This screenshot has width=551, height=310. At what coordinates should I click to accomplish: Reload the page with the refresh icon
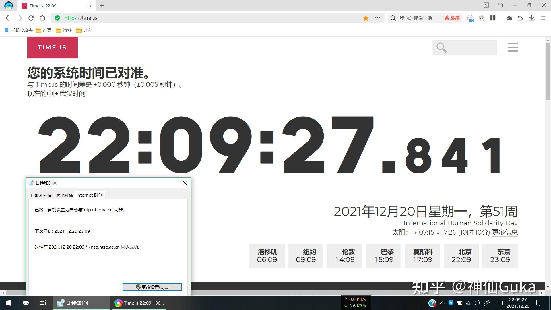click(31, 18)
